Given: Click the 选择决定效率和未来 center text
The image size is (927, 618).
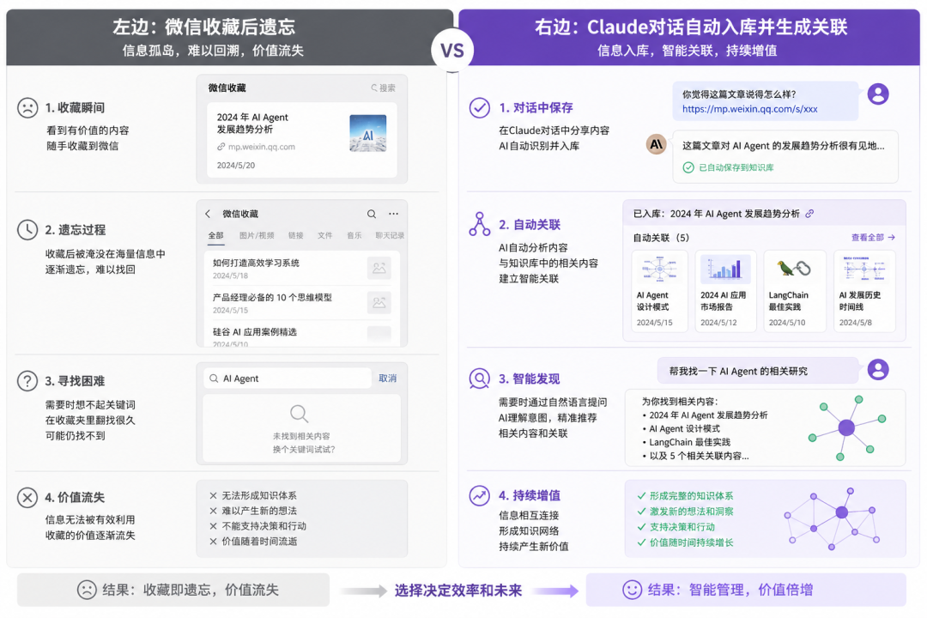Looking at the screenshot, I should pos(458,591).
